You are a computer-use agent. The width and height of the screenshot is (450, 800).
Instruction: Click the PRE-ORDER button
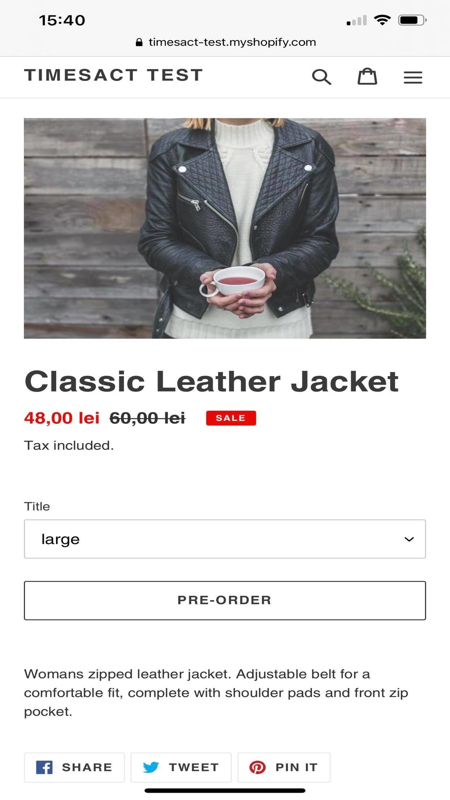coord(225,600)
